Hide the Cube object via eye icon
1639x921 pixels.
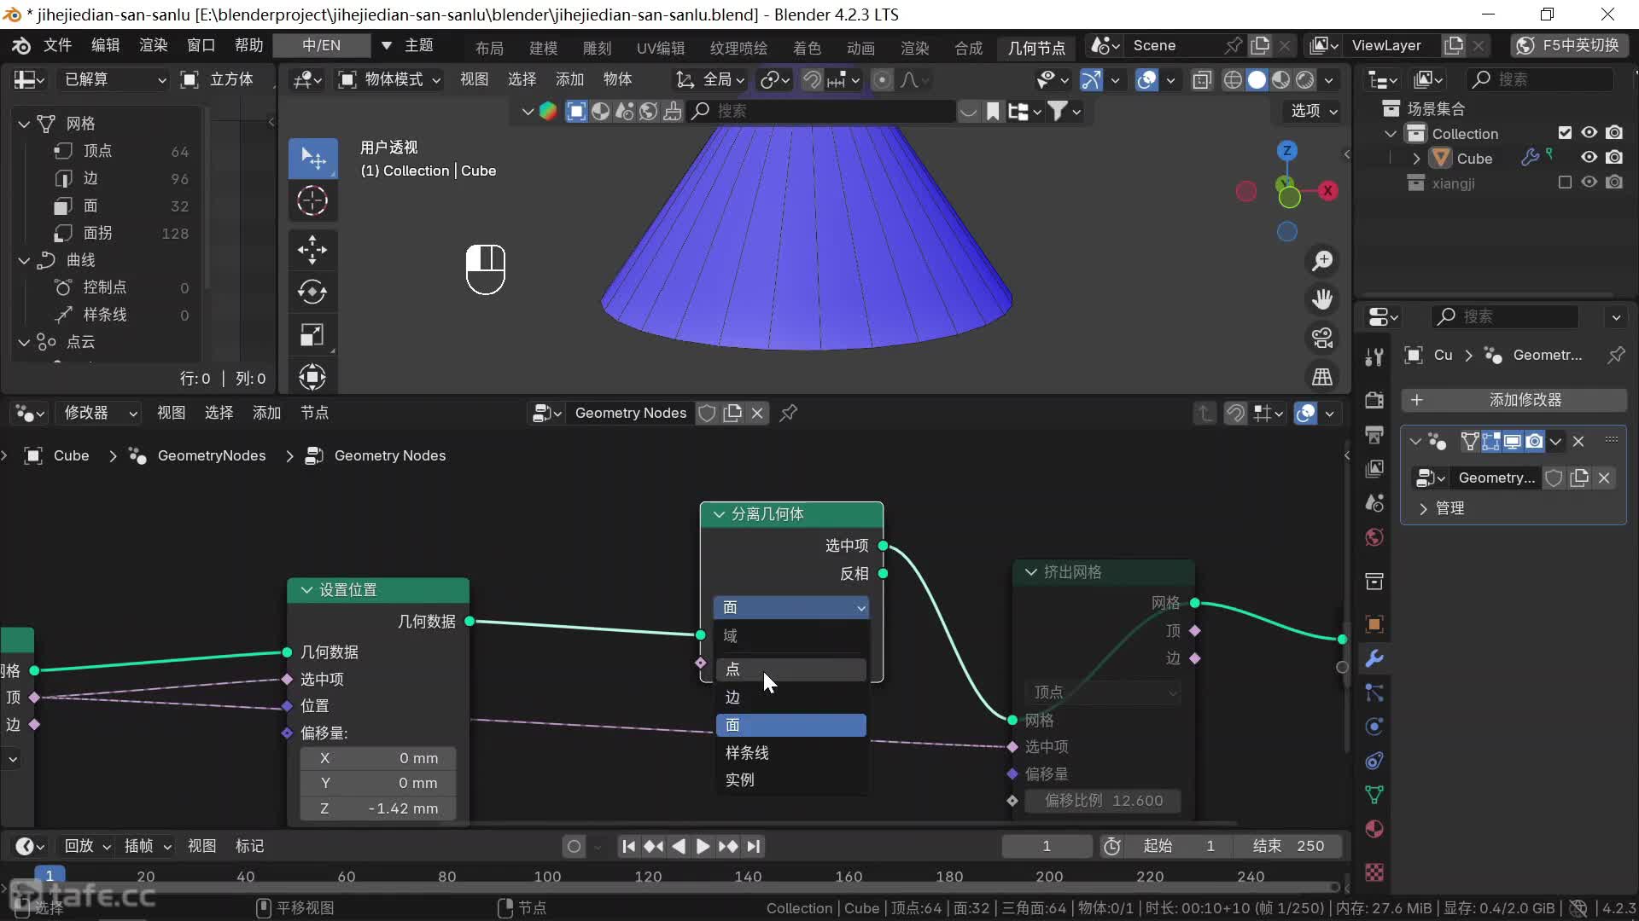(x=1589, y=158)
